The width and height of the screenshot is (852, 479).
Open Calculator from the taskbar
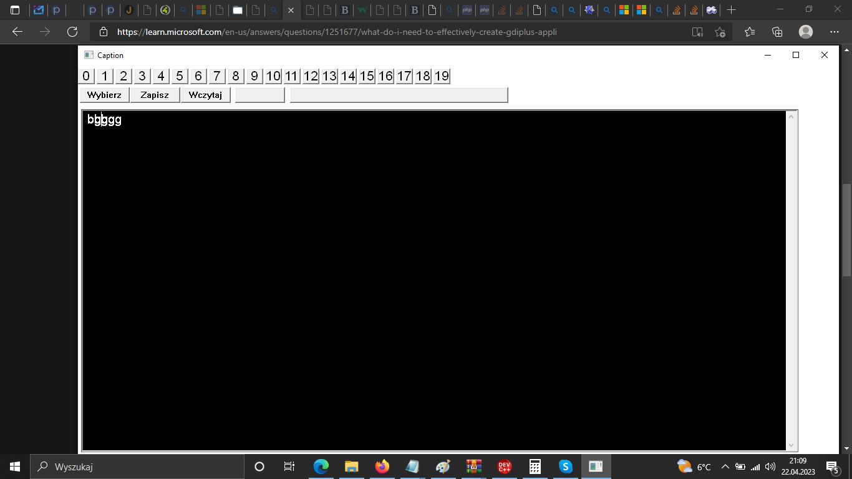[x=534, y=467]
